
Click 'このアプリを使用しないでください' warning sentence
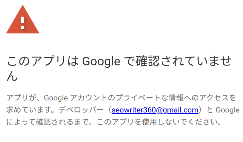tap(156, 122)
